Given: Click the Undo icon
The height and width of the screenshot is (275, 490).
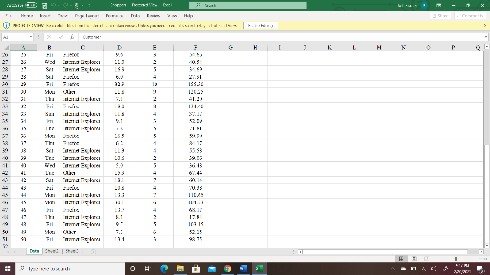Looking at the screenshot, I should (54, 5).
